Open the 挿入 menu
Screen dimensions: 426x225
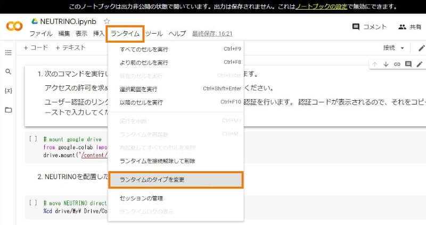click(x=99, y=34)
